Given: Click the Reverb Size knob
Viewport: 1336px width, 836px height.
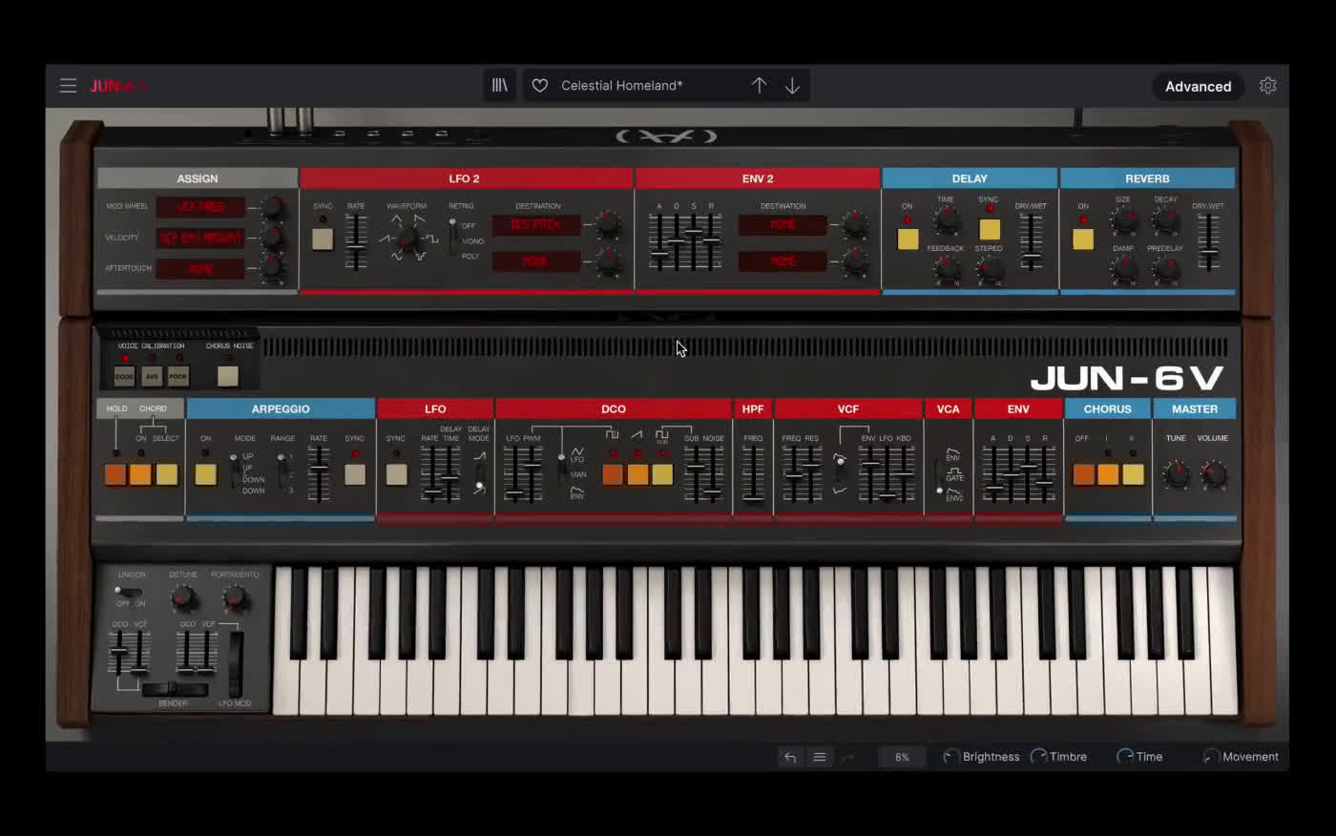Looking at the screenshot, I should point(1123,221).
